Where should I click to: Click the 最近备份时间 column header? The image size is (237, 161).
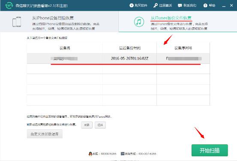(x=130, y=48)
